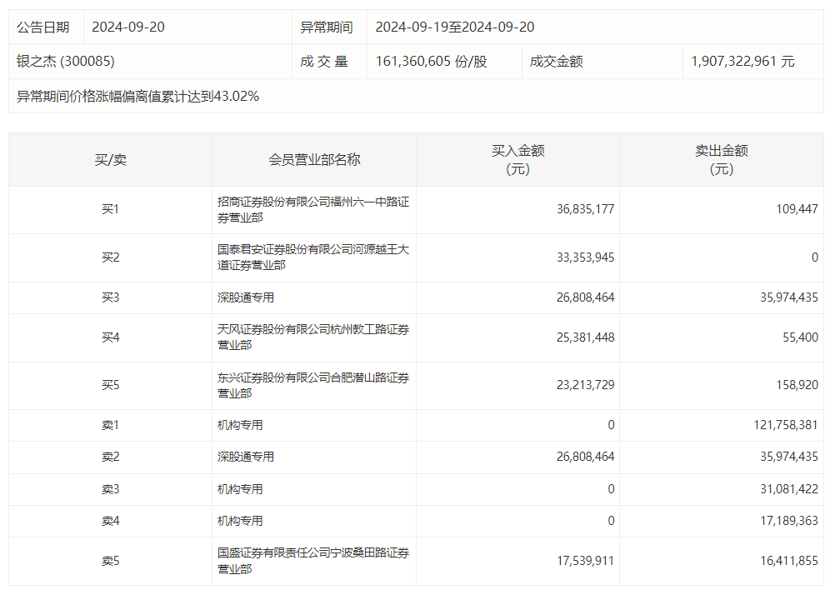Click 国盛证券宁波桑田路证券营业部 name
835x600 pixels.
point(313,561)
